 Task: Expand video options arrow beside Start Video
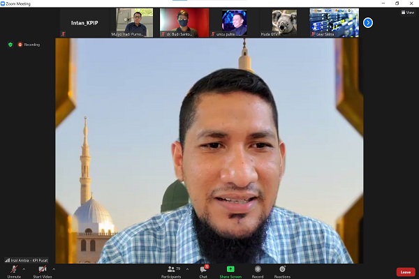[54, 269]
